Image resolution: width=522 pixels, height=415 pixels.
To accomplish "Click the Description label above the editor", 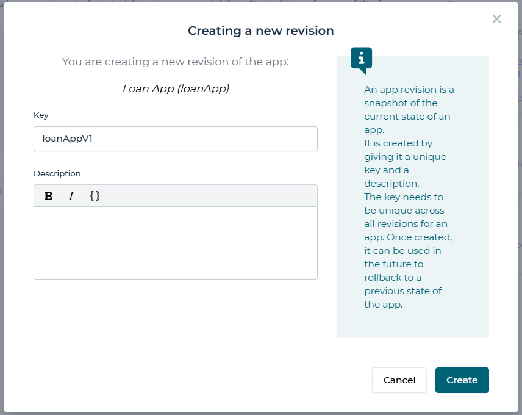I will (x=57, y=173).
